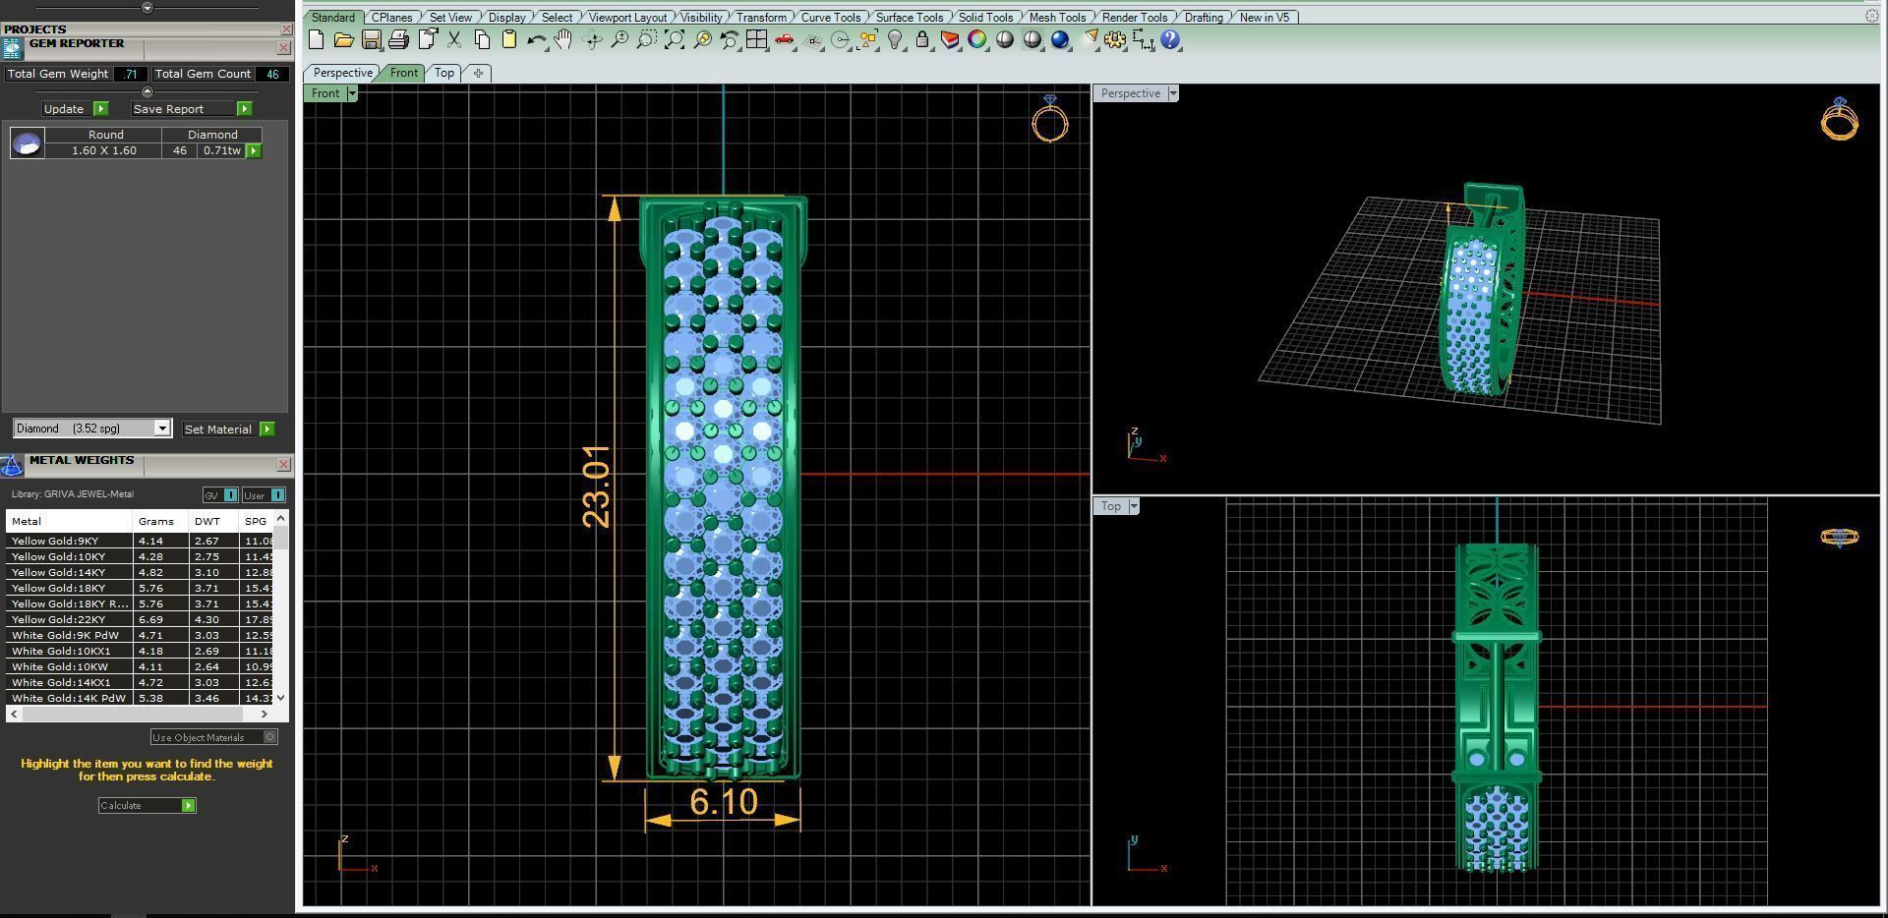Select the Yellow Gold:18KY row
Screen dimensions: 1888x918
point(140,588)
